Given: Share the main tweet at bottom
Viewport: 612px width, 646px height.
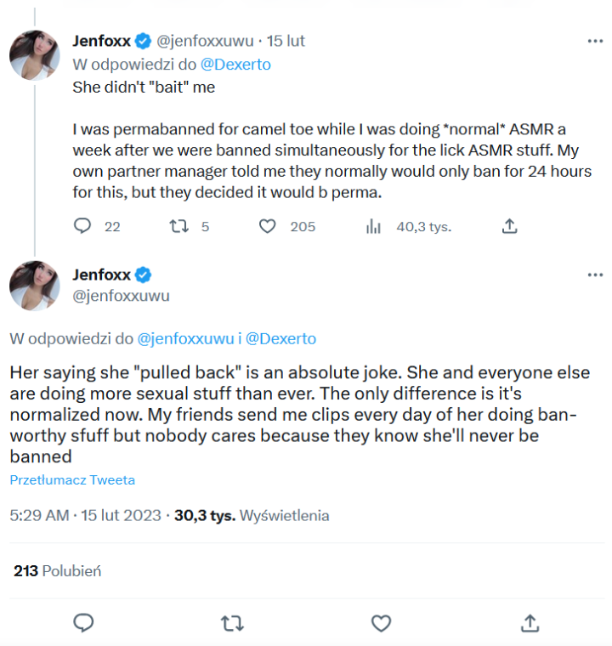Looking at the screenshot, I should 530,623.
